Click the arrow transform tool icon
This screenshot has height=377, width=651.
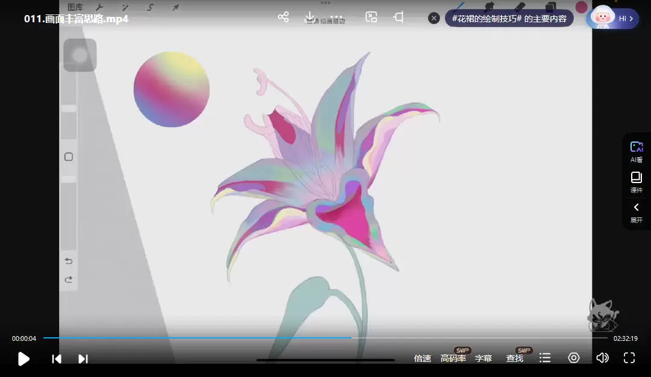point(175,7)
